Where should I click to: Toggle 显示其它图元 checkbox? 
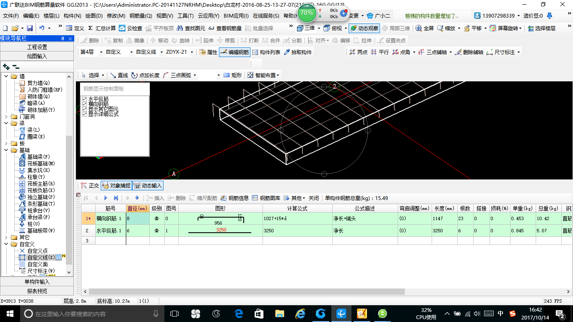84,109
